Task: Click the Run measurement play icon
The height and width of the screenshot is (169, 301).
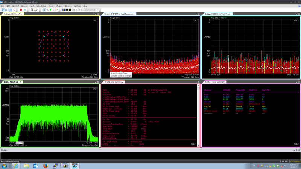Action: point(3,10)
